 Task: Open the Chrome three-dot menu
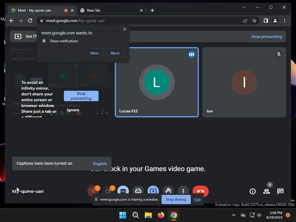[284, 21]
